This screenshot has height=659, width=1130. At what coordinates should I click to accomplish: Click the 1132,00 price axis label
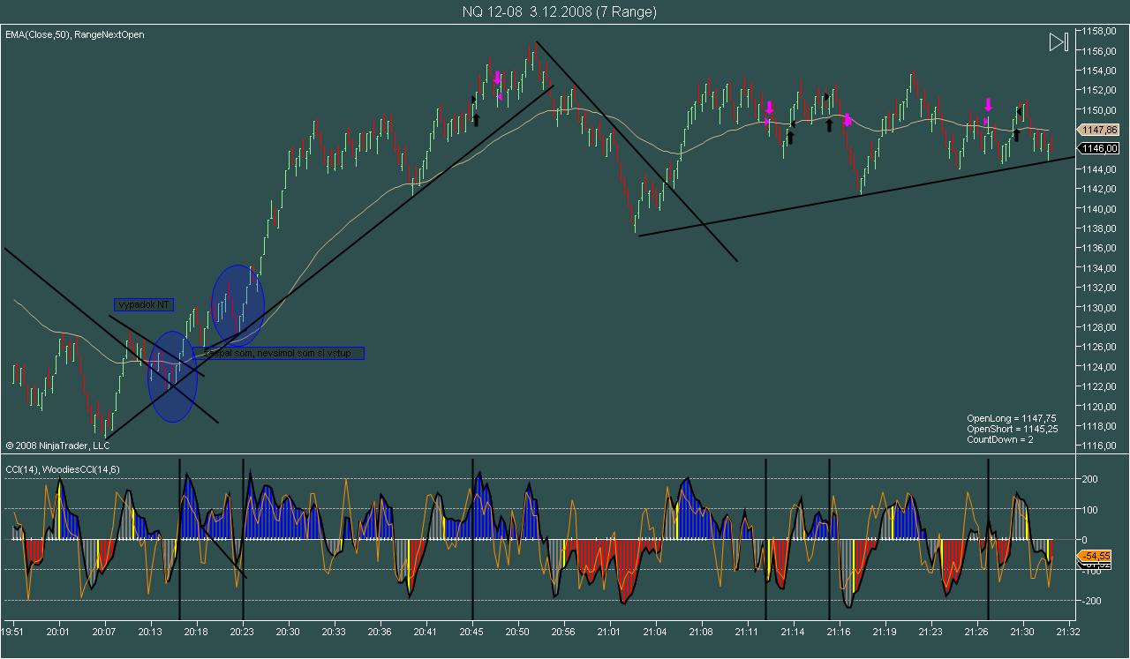point(1100,288)
